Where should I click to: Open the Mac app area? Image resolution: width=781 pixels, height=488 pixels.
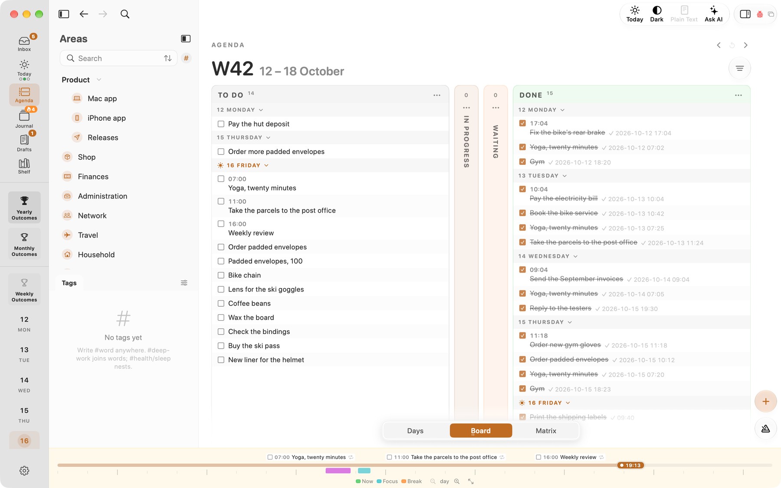coord(102,98)
